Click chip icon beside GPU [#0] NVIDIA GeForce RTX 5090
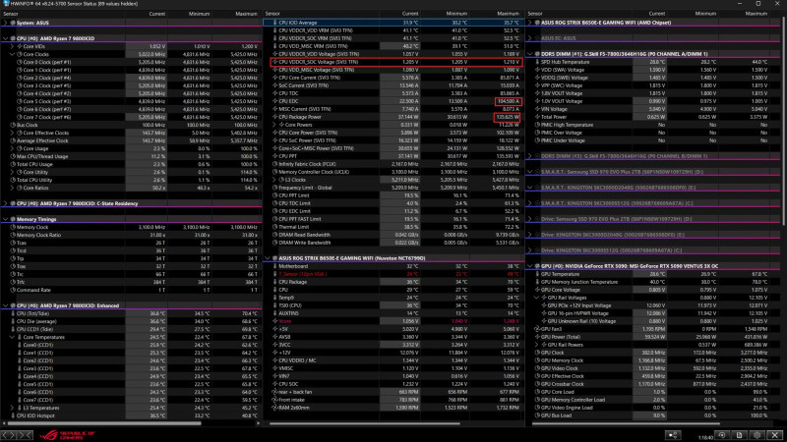 pyautogui.click(x=537, y=266)
